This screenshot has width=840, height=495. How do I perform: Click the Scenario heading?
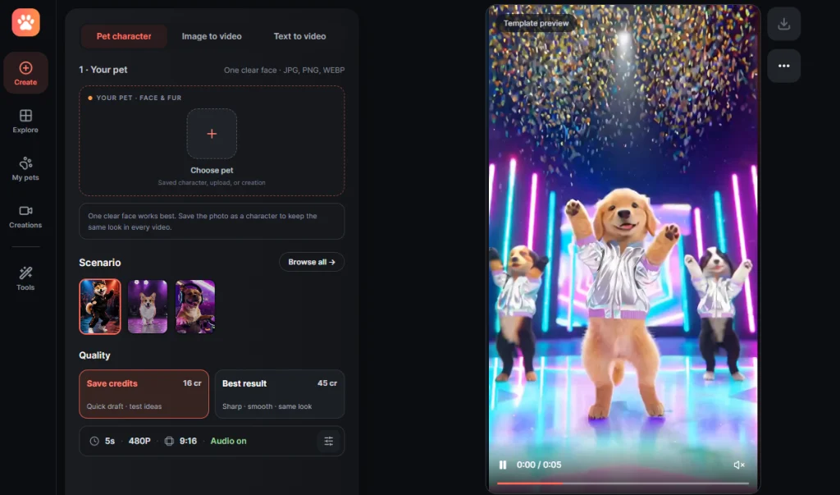click(99, 262)
